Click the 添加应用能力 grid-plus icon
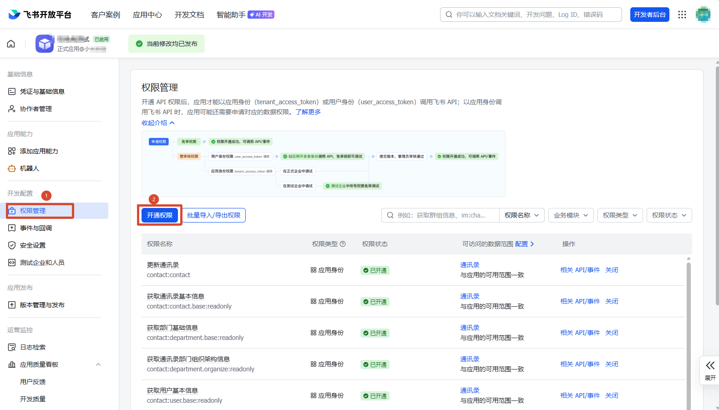The image size is (719, 410). pos(12,151)
